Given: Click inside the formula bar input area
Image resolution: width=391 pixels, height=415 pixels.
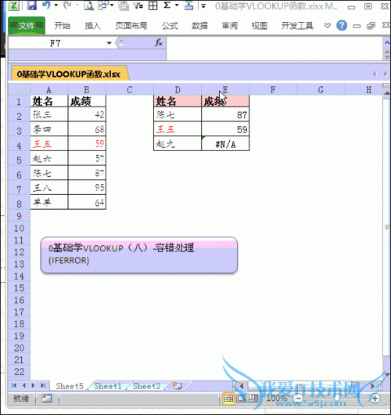Looking at the screenshot, I should click(274, 49).
